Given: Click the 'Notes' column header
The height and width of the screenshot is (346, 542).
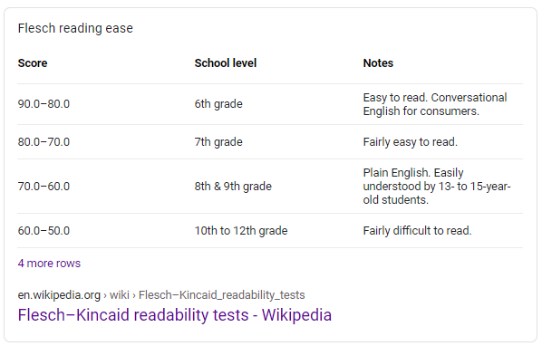Looking at the screenshot, I should (378, 63).
